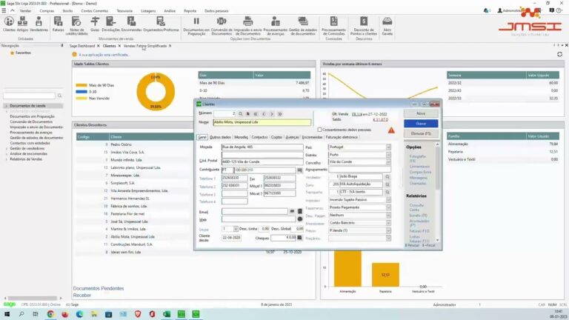The image size is (569, 320).
Task: Go to first client record
Action: 256,114
